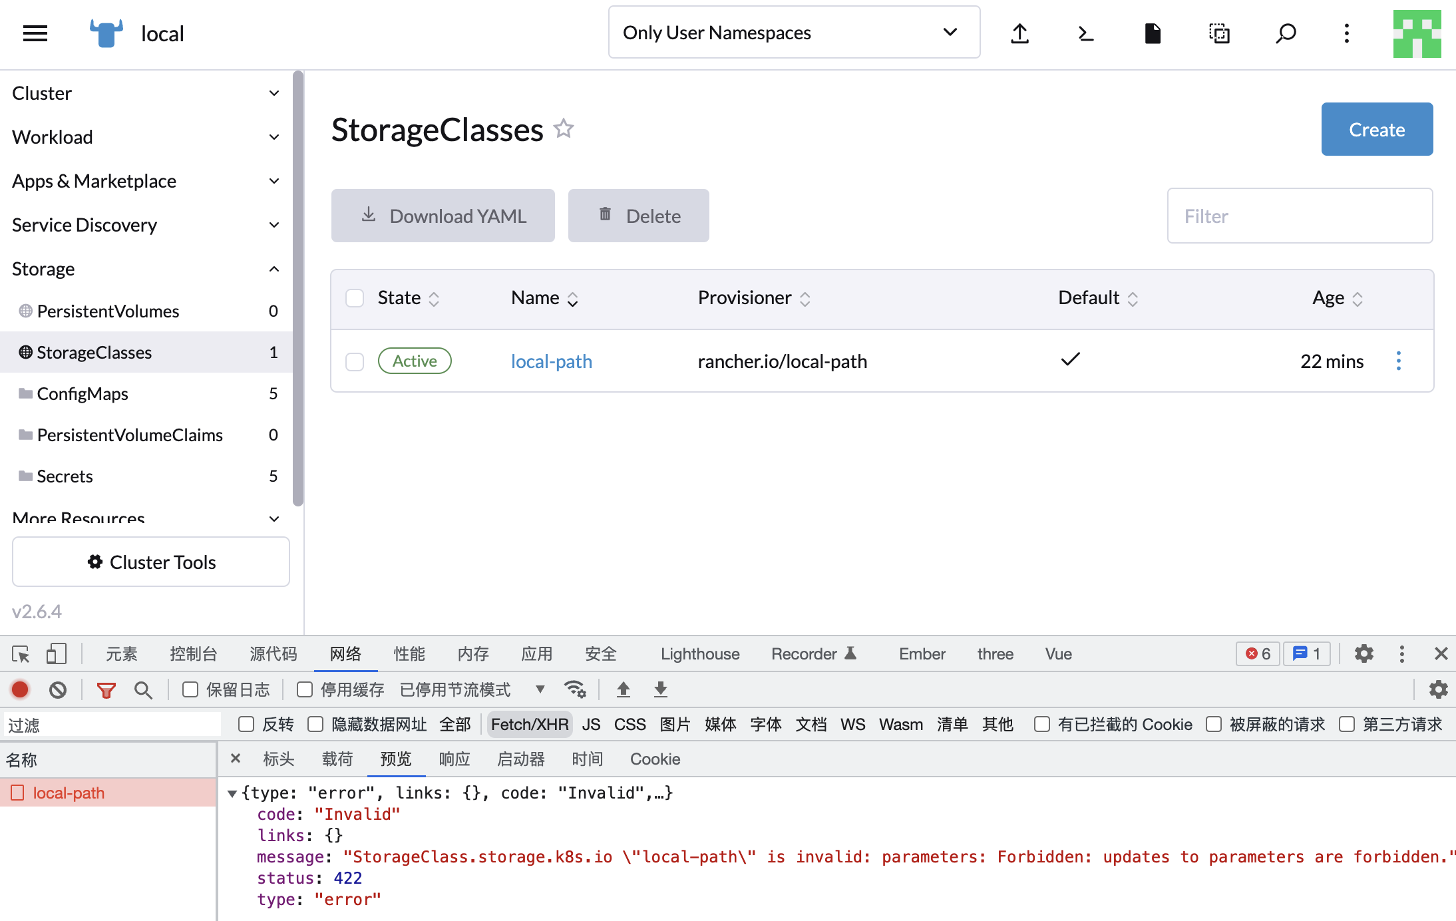1456x921 pixels.
Task: Click the row actions menu for local-path
Action: coord(1398,361)
